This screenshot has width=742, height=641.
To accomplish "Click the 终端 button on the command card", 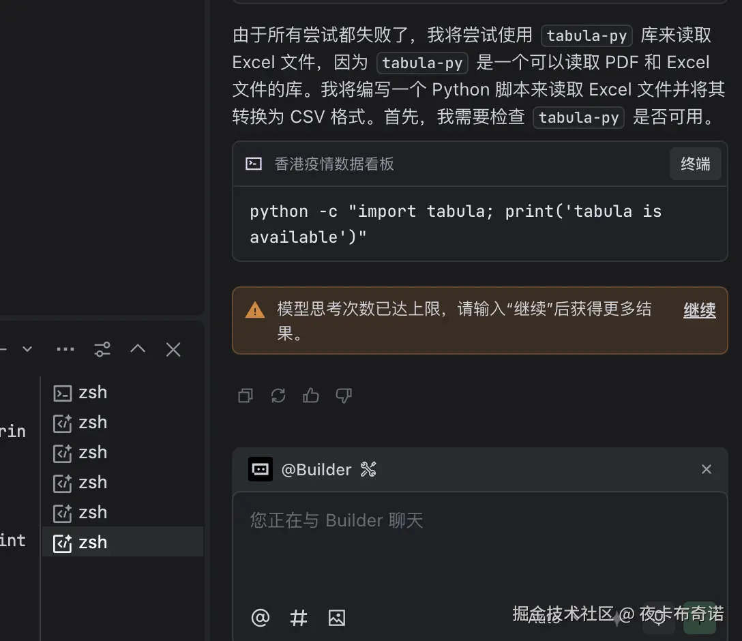I will click(696, 164).
